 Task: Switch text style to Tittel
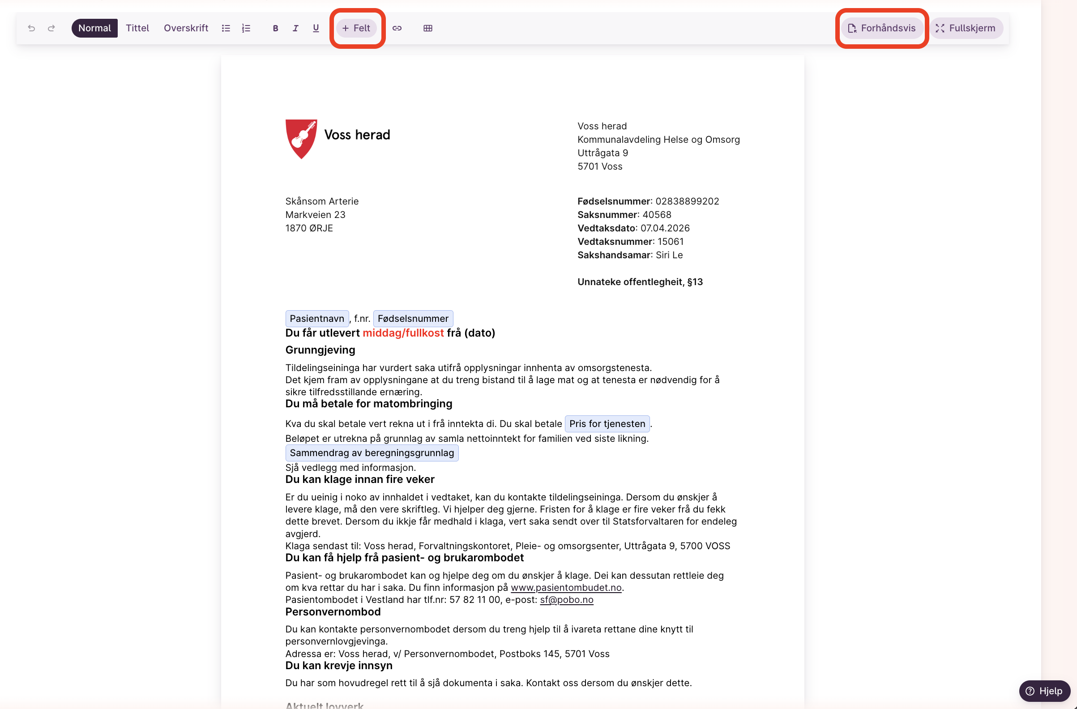click(137, 28)
